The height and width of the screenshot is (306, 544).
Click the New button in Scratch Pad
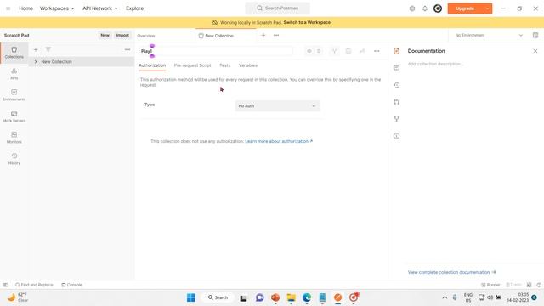(x=105, y=35)
